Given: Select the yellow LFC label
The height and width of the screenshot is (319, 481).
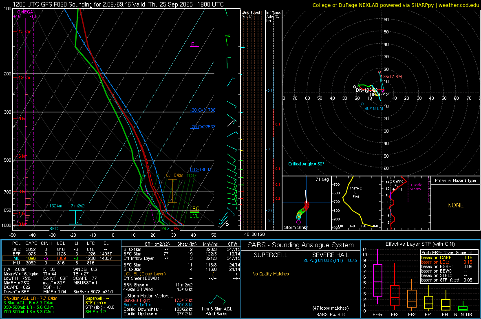Looking at the screenshot, I should [x=194, y=209].
